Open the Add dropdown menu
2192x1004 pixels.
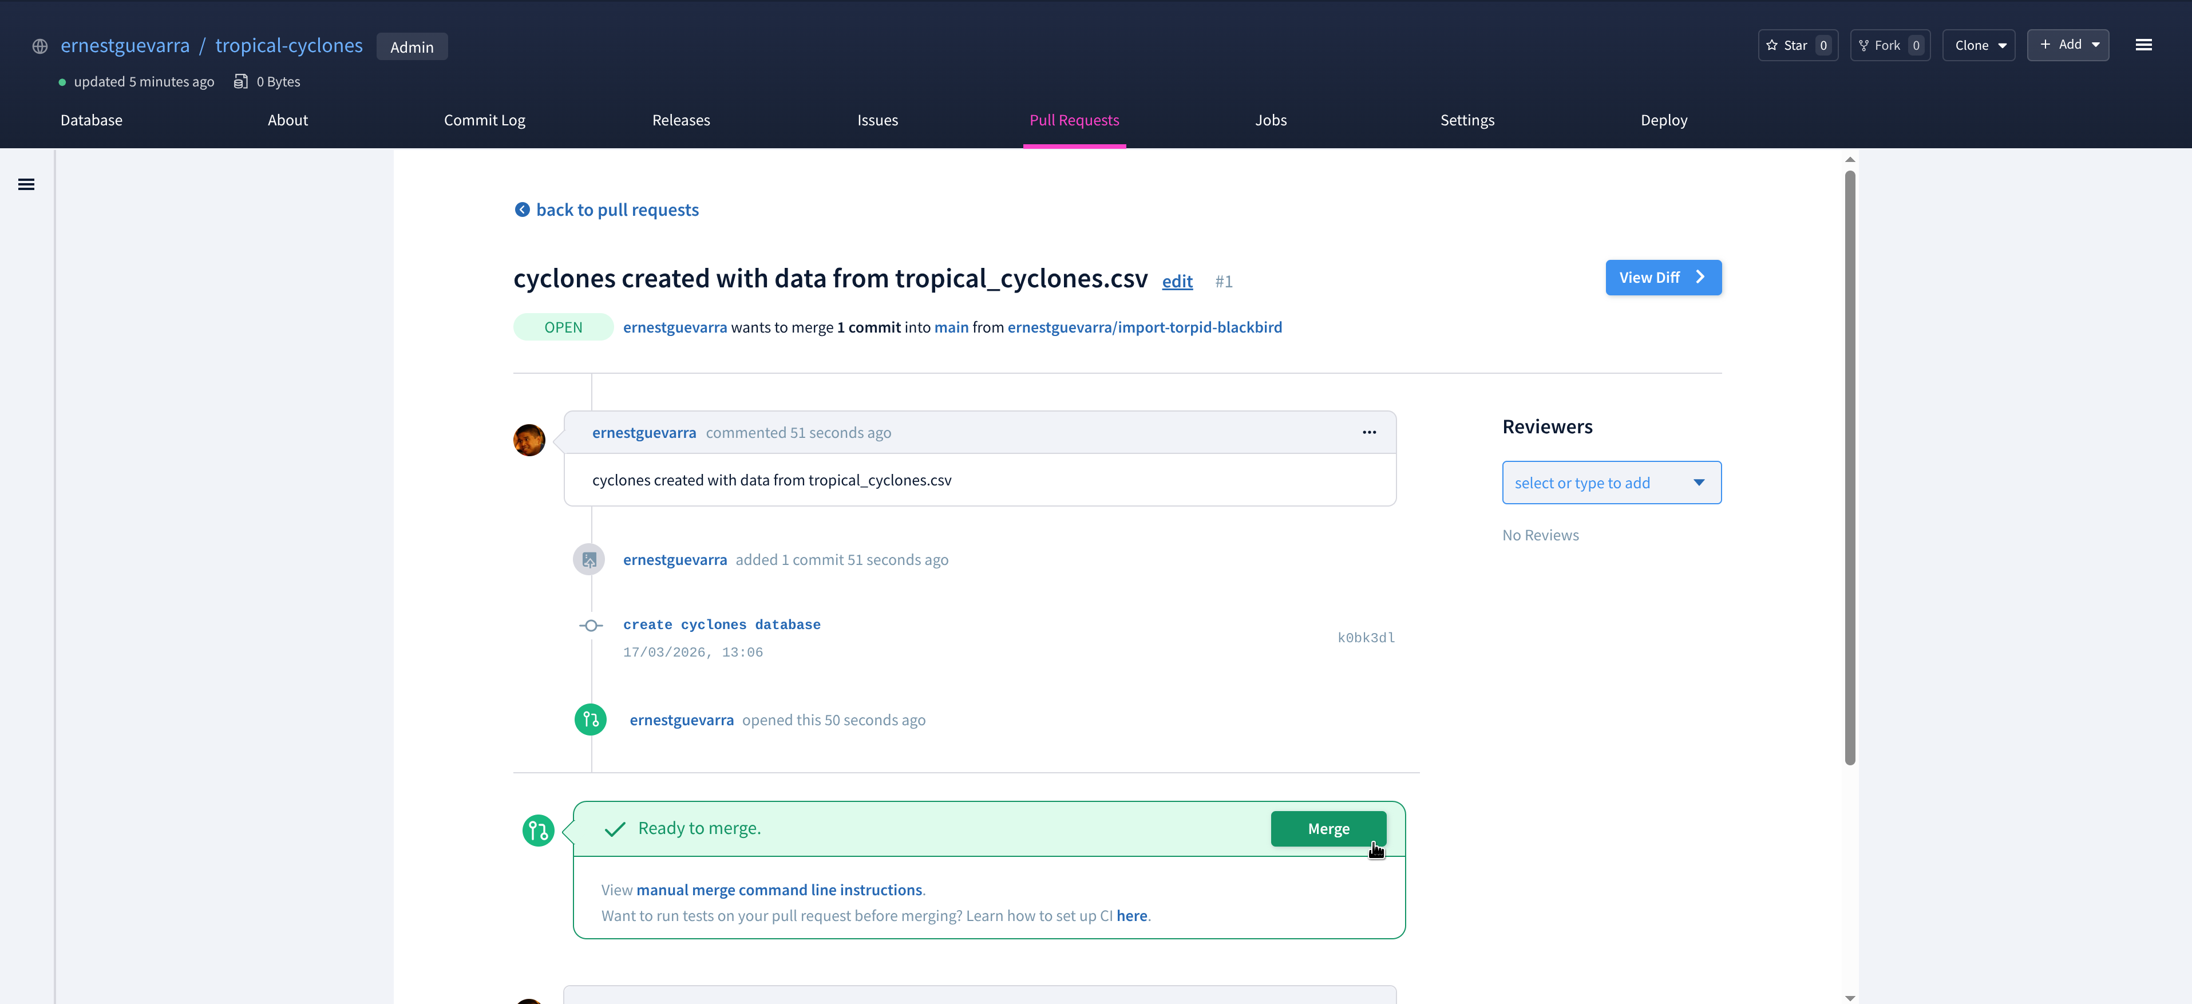(2067, 44)
